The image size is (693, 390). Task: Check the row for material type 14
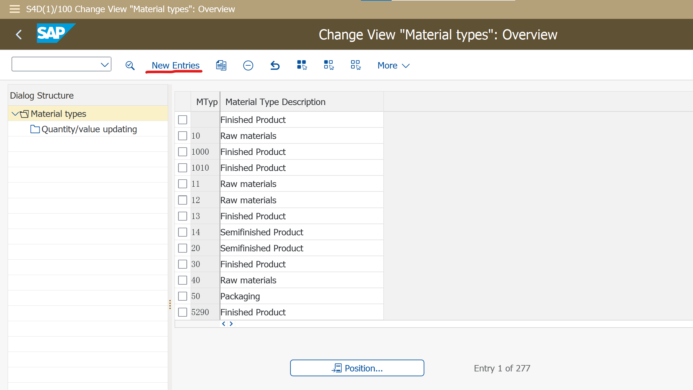183,232
